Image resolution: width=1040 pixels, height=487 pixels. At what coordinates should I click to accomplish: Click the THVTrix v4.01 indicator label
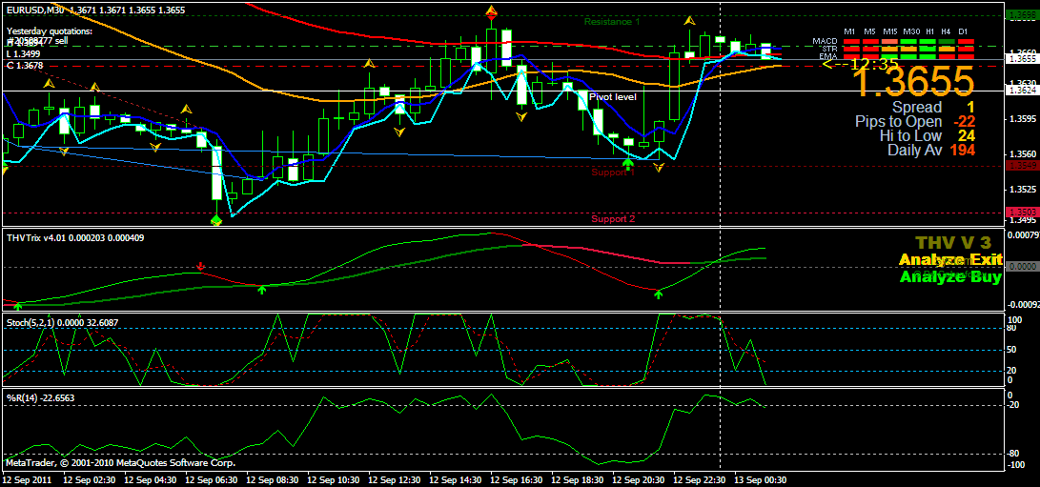[73, 237]
